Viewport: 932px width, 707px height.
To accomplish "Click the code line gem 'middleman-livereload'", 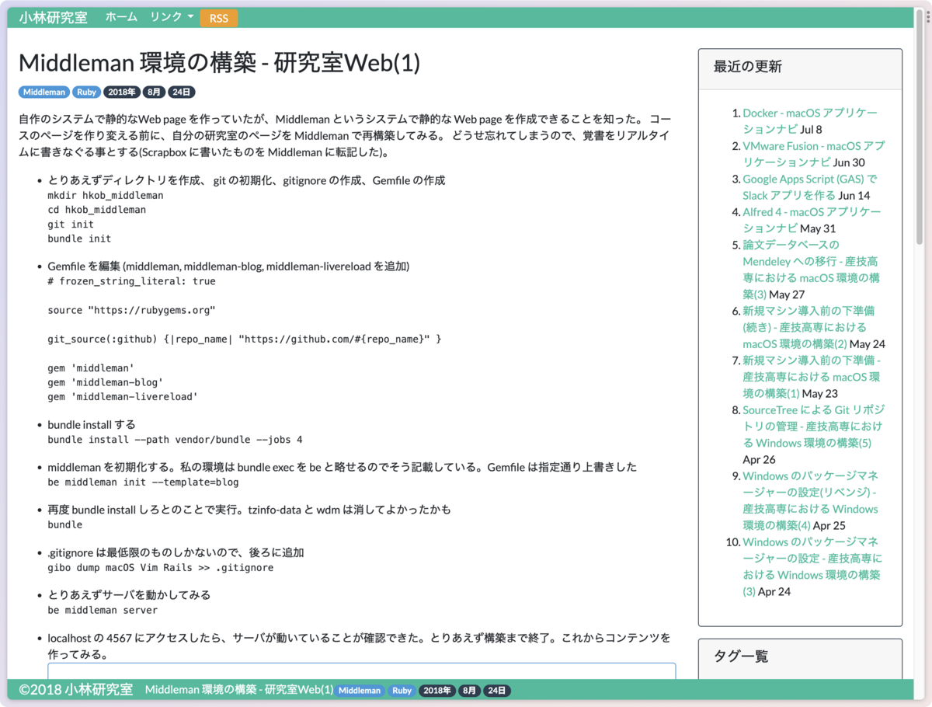I will [123, 396].
